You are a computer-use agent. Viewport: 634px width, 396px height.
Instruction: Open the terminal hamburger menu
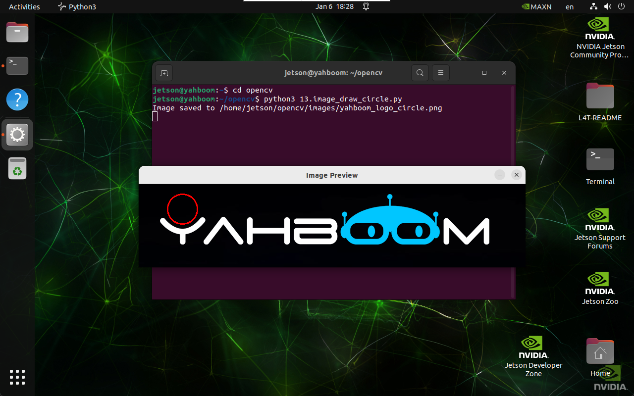coord(440,73)
